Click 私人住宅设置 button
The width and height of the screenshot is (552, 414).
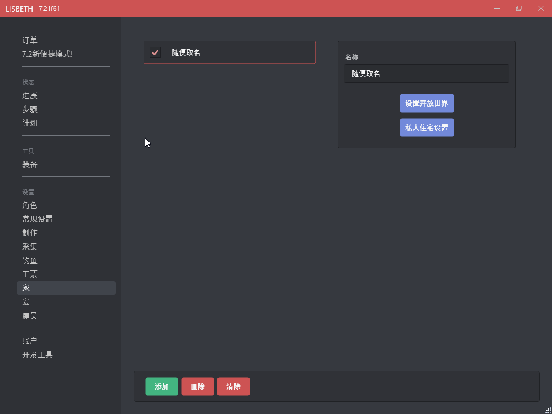(x=427, y=128)
